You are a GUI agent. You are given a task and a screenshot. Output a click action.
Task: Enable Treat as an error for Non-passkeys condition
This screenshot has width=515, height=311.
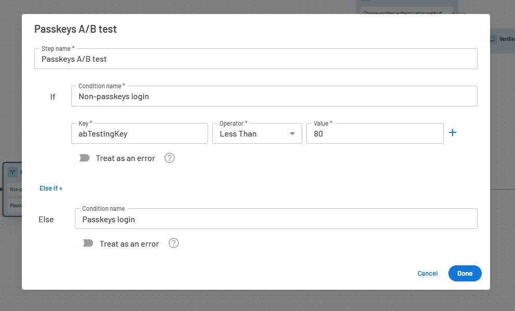click(83, 158)
